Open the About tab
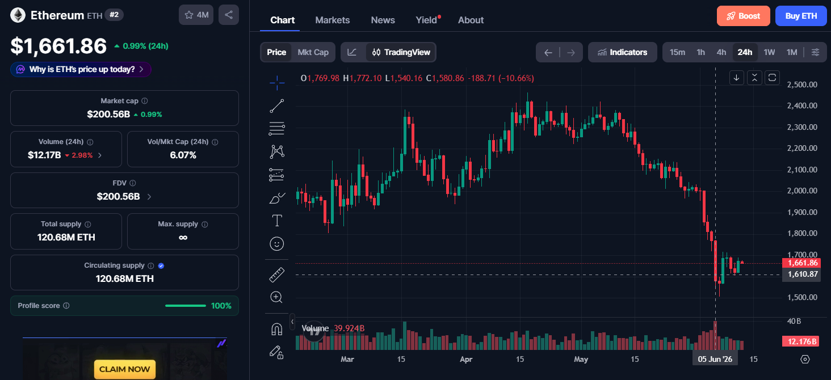The width and height of the screenshot is (831, 380). point(471,20)
